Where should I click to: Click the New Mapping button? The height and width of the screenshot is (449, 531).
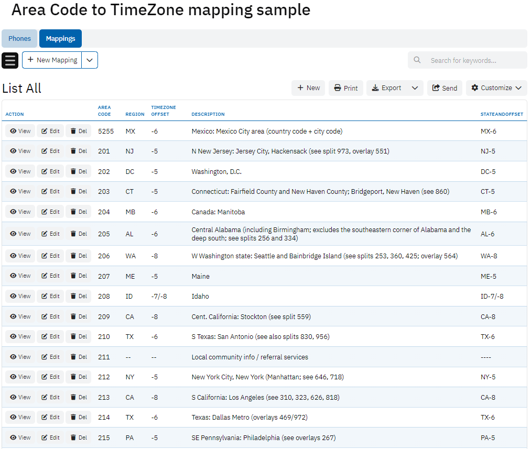(52, 60)
